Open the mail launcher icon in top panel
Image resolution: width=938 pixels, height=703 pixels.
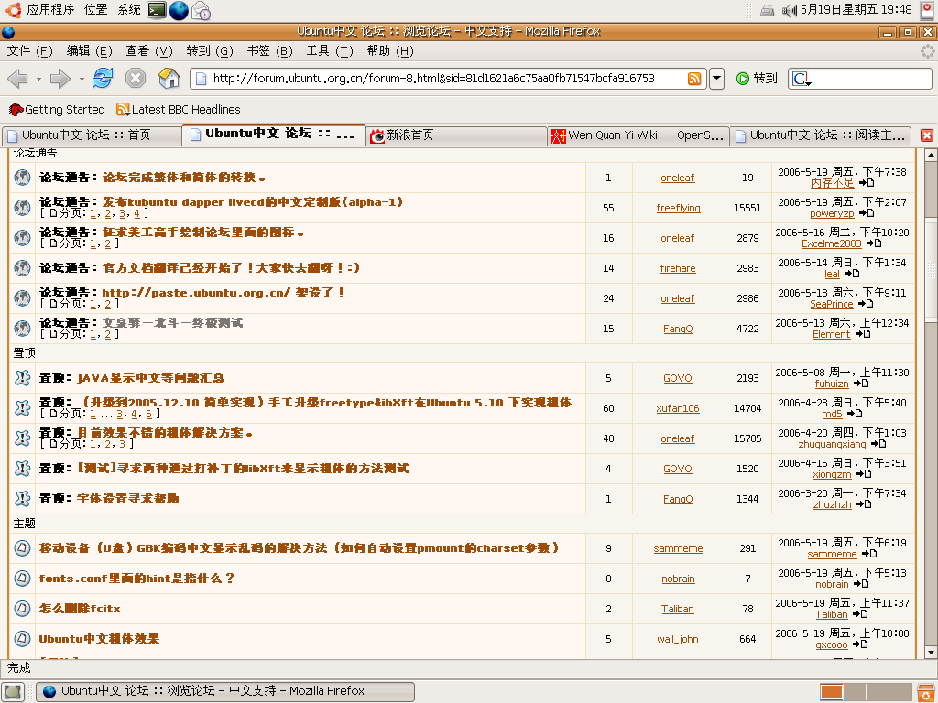tap(201, 10)
